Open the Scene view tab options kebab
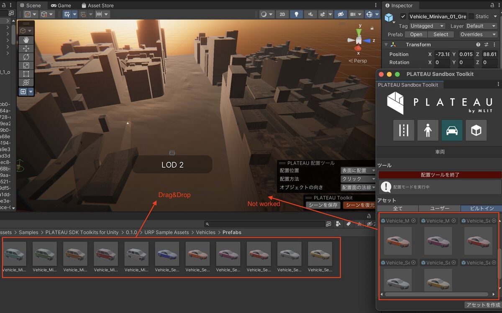The image size is (502, 313). tap(375, 5)
